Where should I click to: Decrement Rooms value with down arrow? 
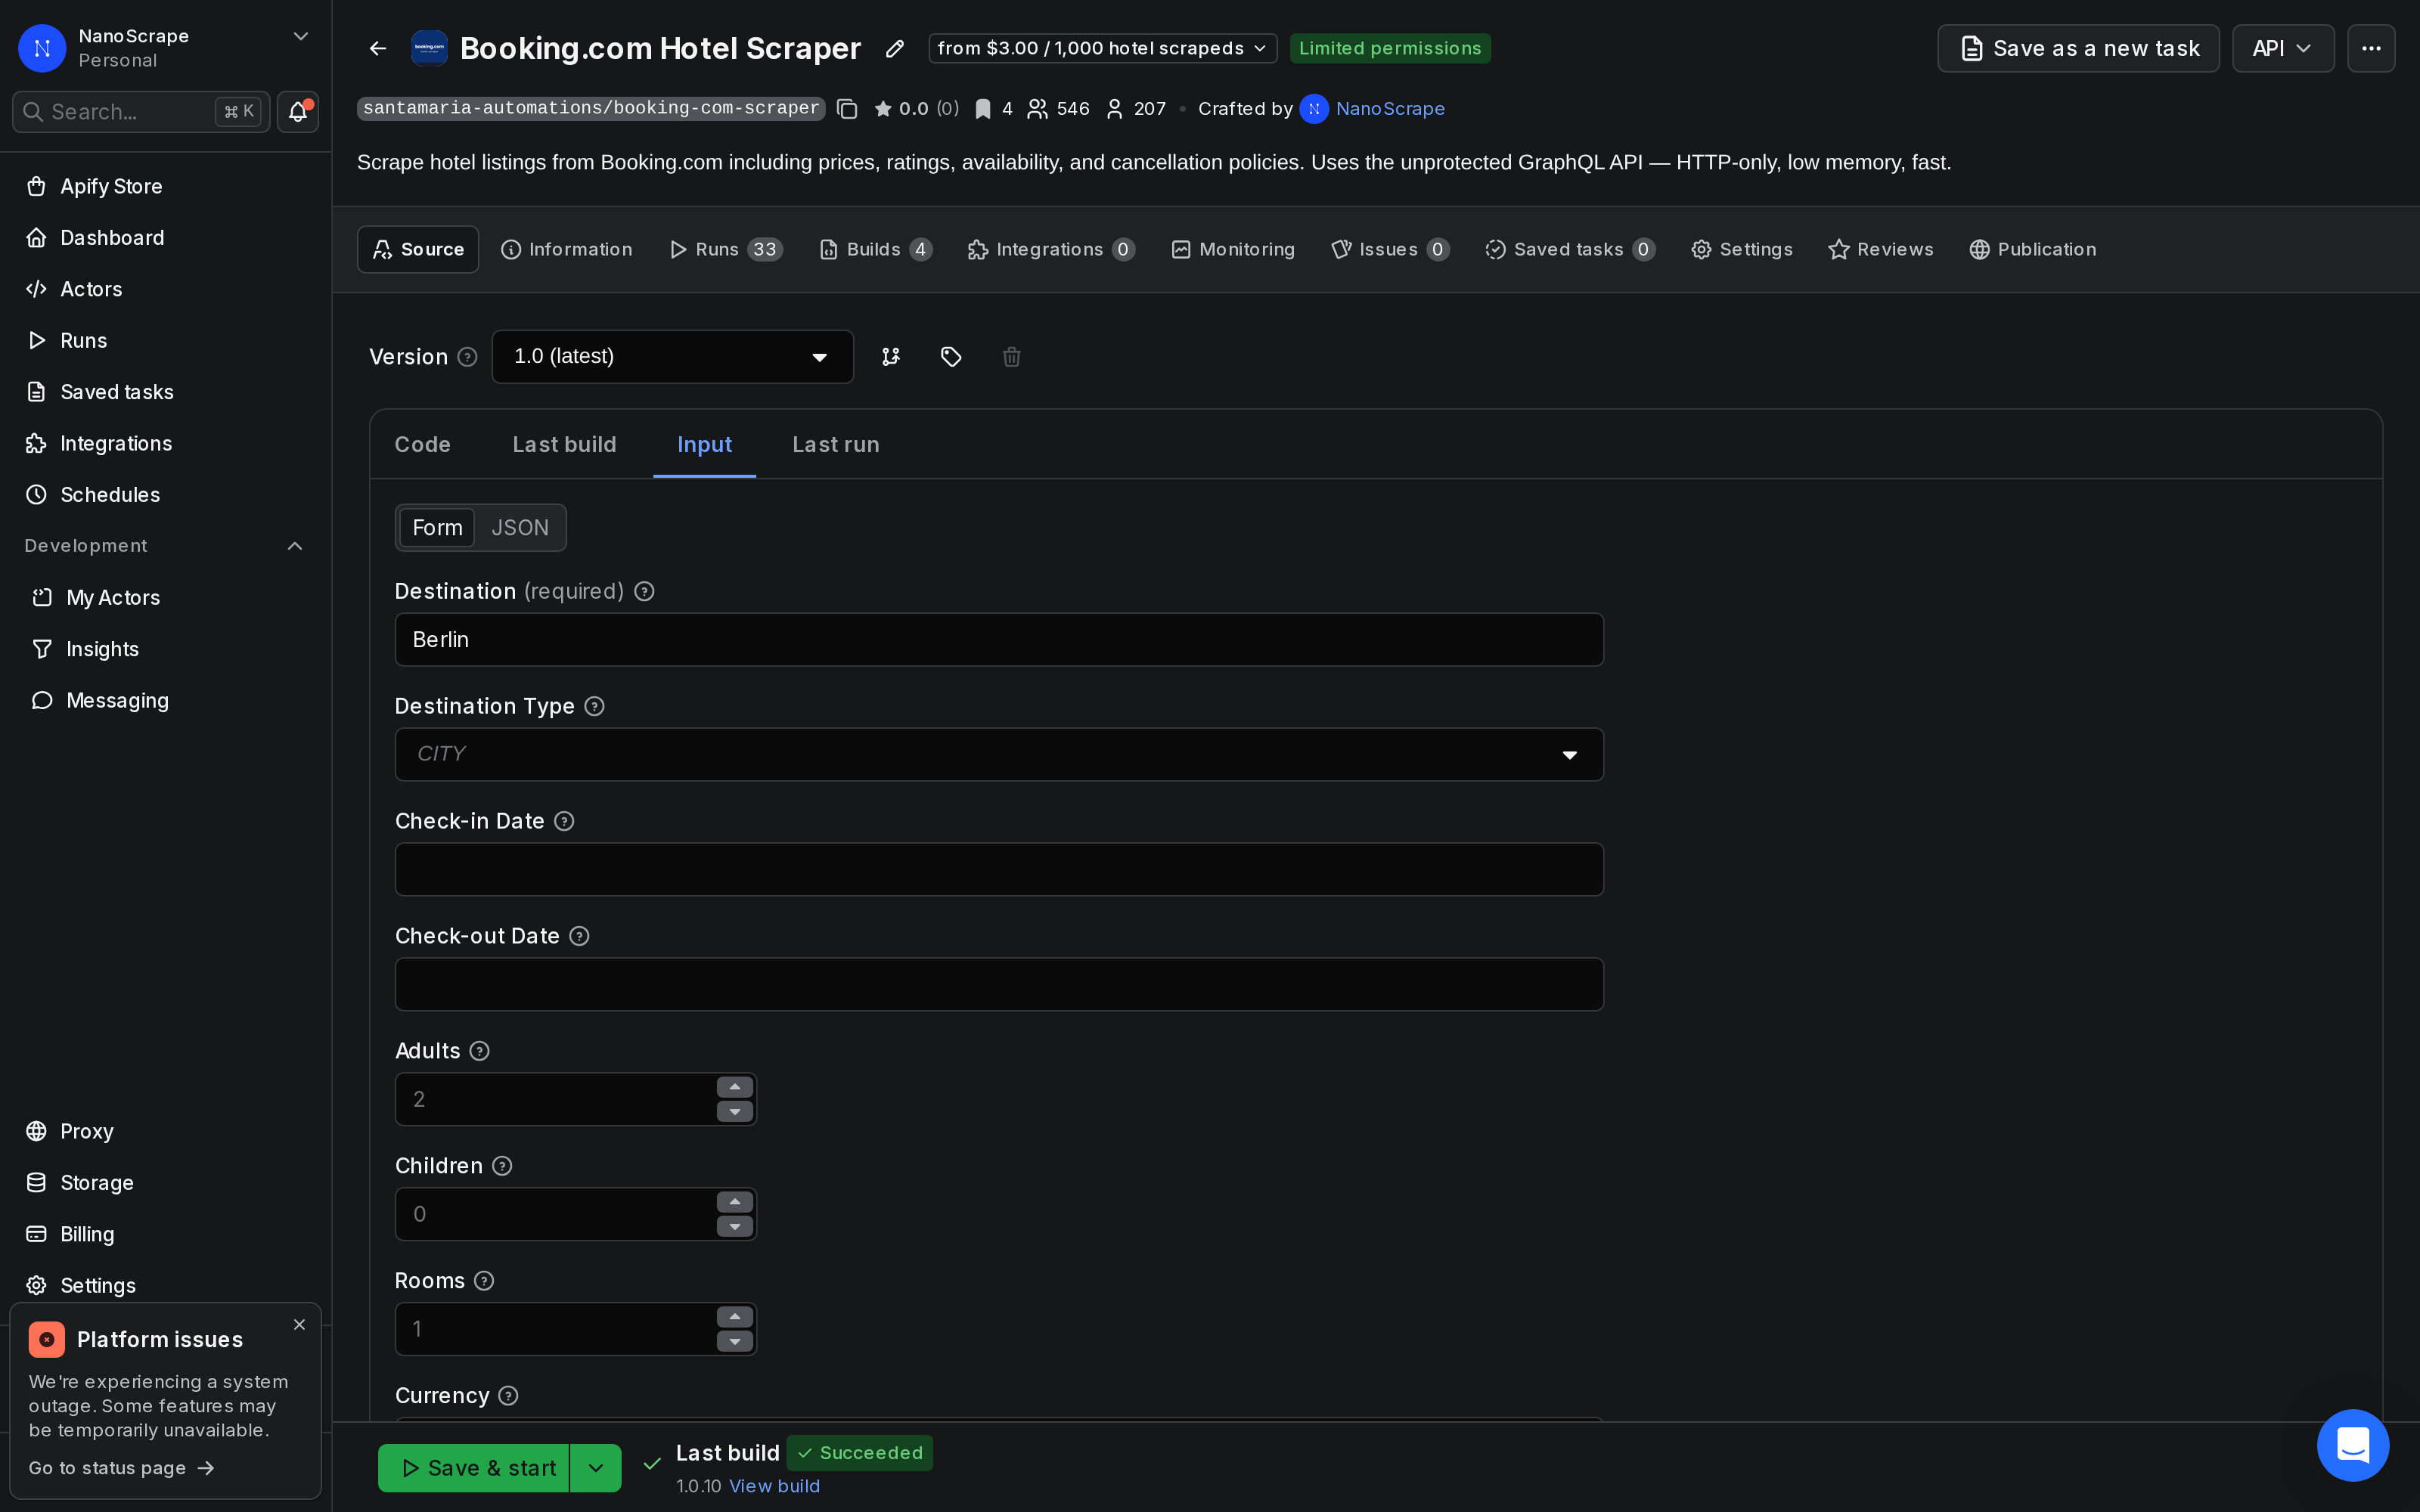pyautogui.click(x=735, y=1342)
